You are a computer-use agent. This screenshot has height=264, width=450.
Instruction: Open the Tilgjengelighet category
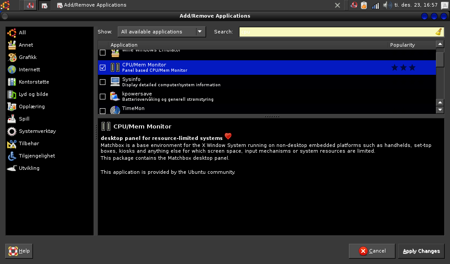coord(31,156)
